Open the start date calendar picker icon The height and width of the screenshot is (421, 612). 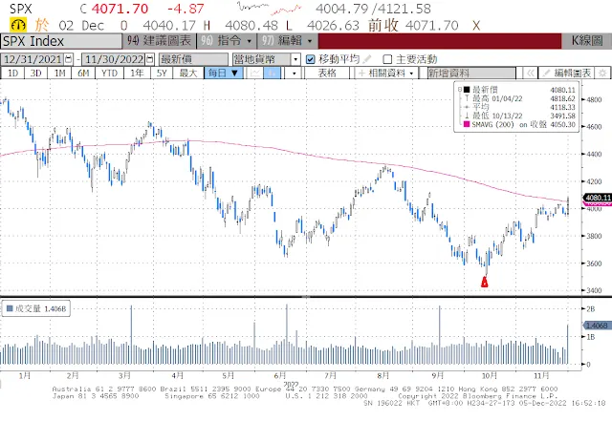68,59
